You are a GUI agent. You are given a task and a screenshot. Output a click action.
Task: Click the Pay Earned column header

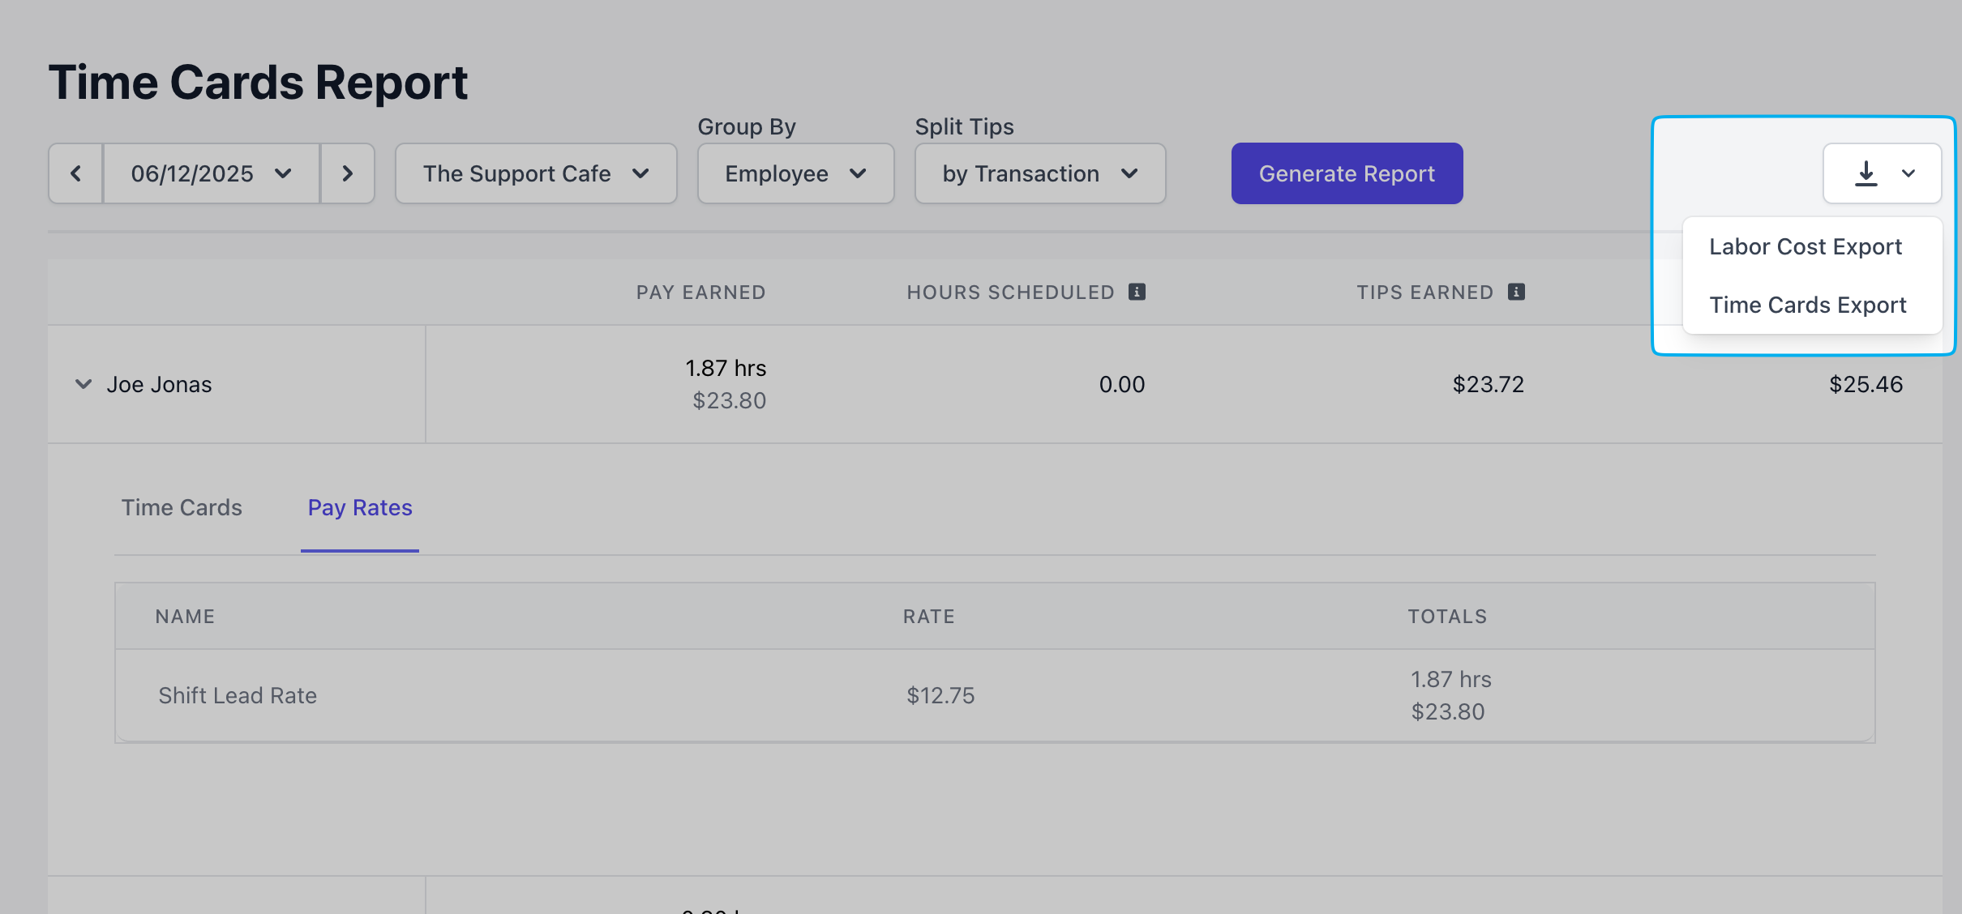(x=700, y=292)
